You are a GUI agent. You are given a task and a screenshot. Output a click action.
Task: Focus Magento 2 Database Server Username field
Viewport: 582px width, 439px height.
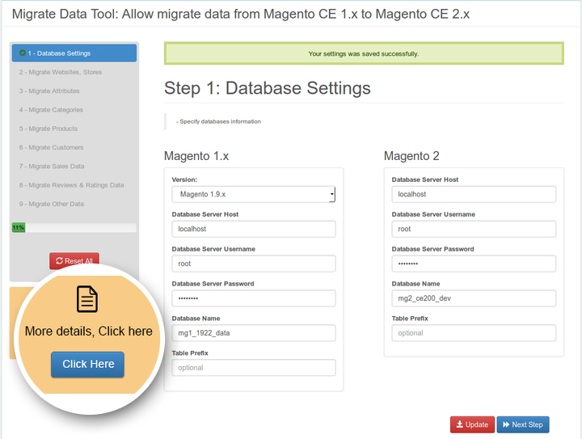(x=474, y=229)
